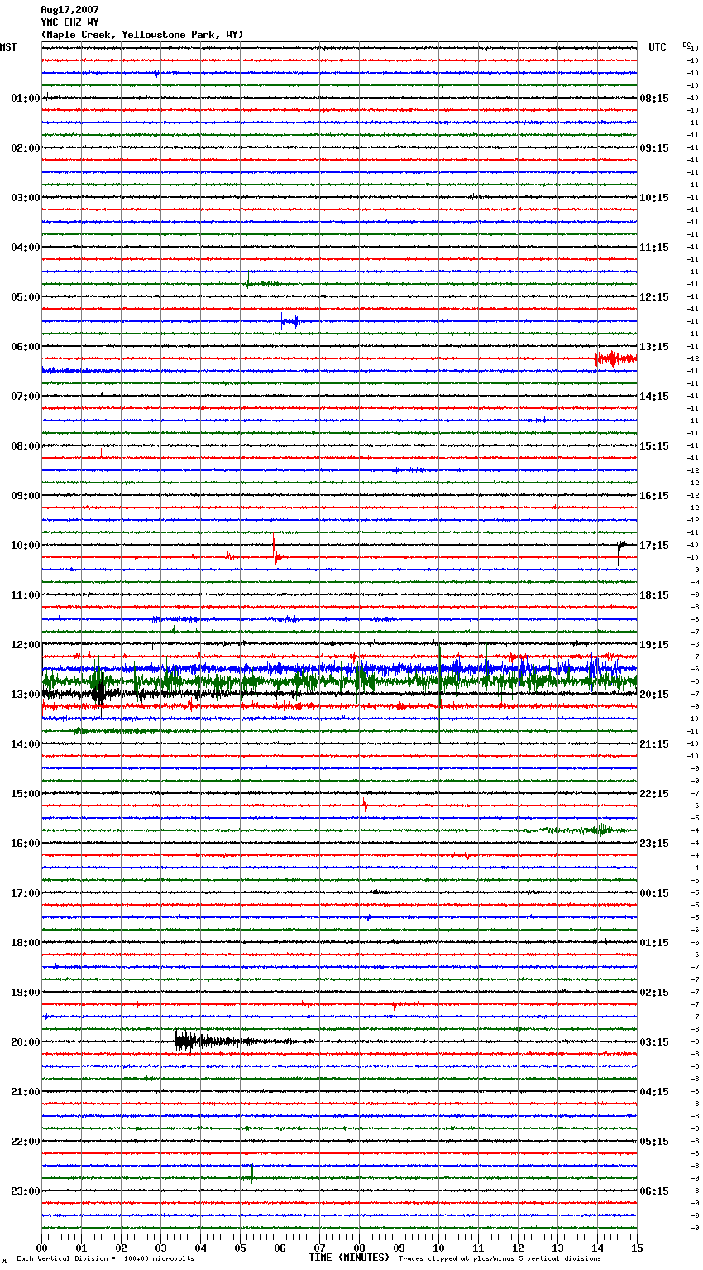Click minute '12' on the bottom axis

click(x=518, y=1248)
